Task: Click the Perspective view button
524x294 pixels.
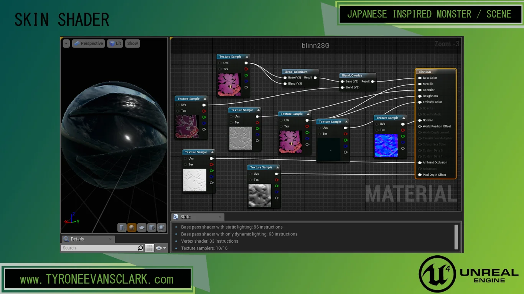Action: tap(88, 43)
